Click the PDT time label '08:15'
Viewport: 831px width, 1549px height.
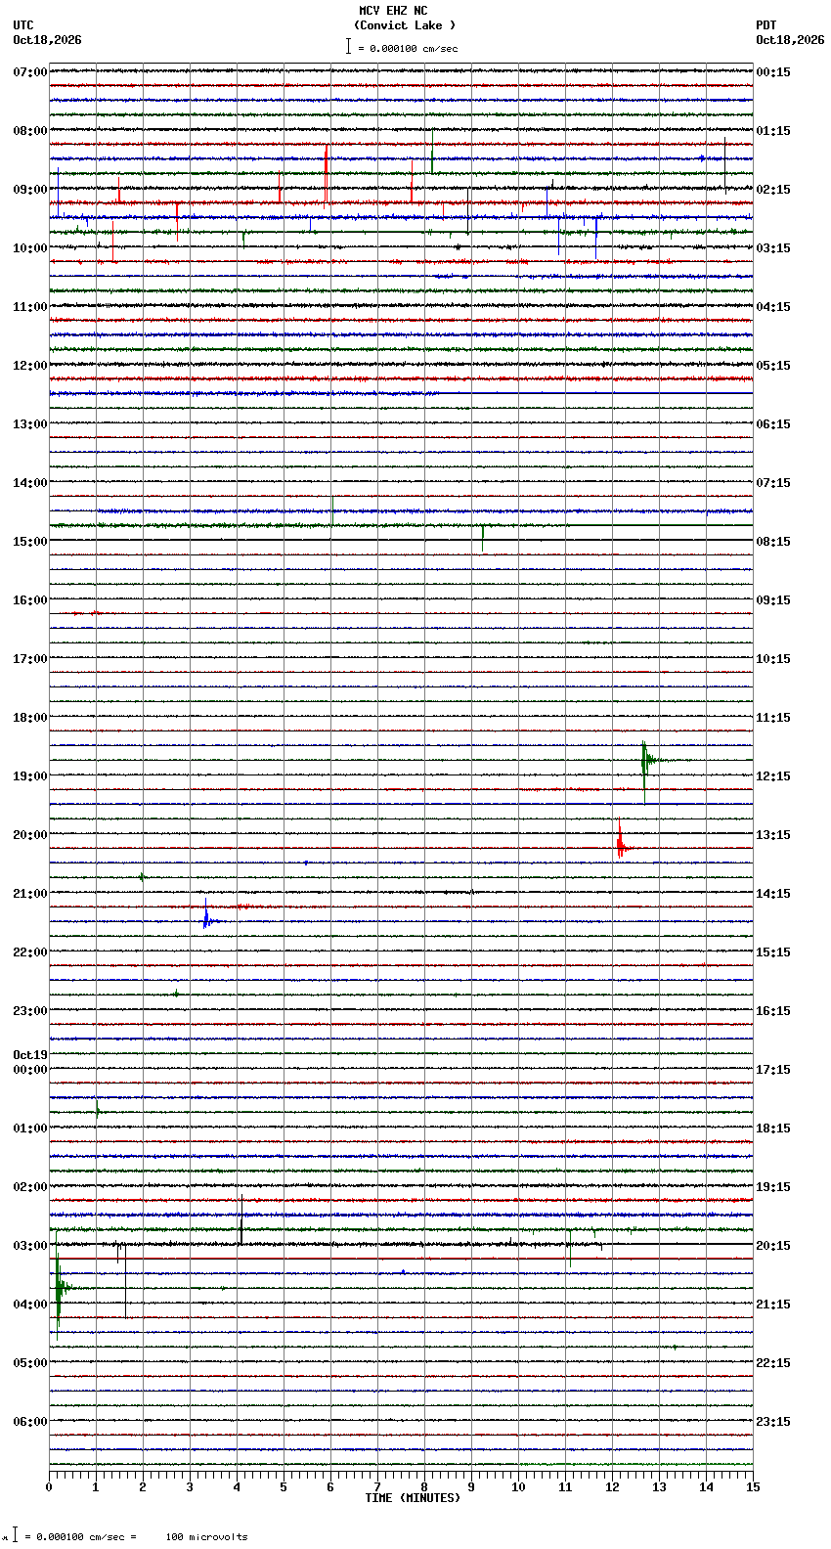click(772, 542)
